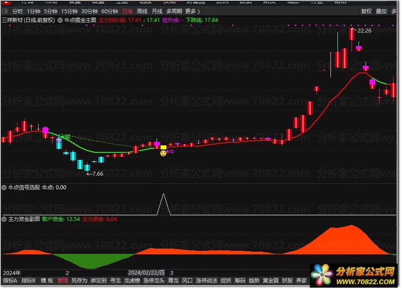Click the 主力资金副图 panel title

(24, 219)
